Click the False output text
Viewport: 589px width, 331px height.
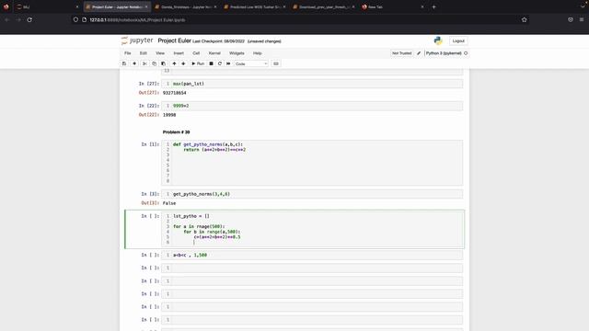point(169,203)
